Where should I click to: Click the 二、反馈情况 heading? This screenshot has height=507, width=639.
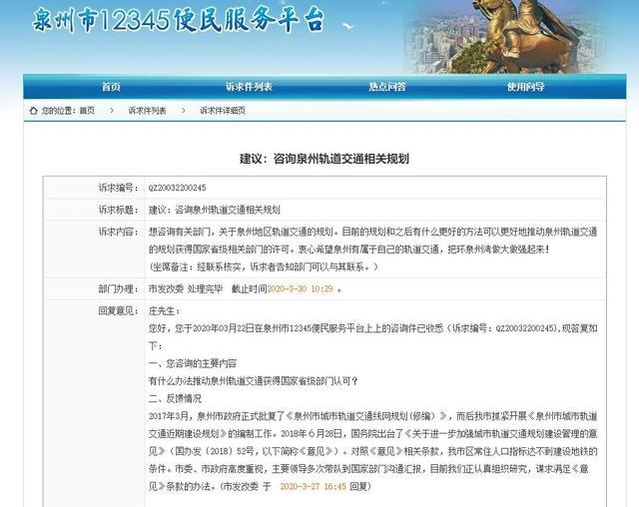point(175,398)
